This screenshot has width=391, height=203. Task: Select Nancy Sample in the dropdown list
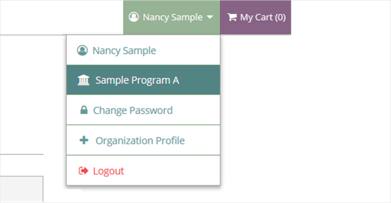click(x=144, y=50)
